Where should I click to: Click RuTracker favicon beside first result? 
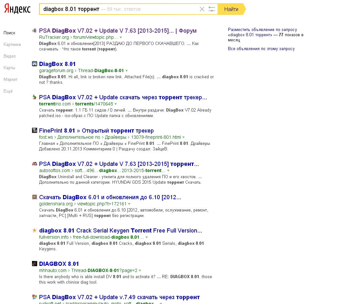35,30
